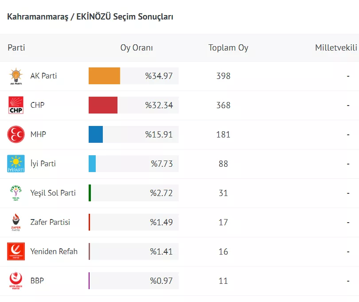This screenshot has height=302, width=359.
Task: Click the orange AK Parti vote bar
Action: pos(104,76)
